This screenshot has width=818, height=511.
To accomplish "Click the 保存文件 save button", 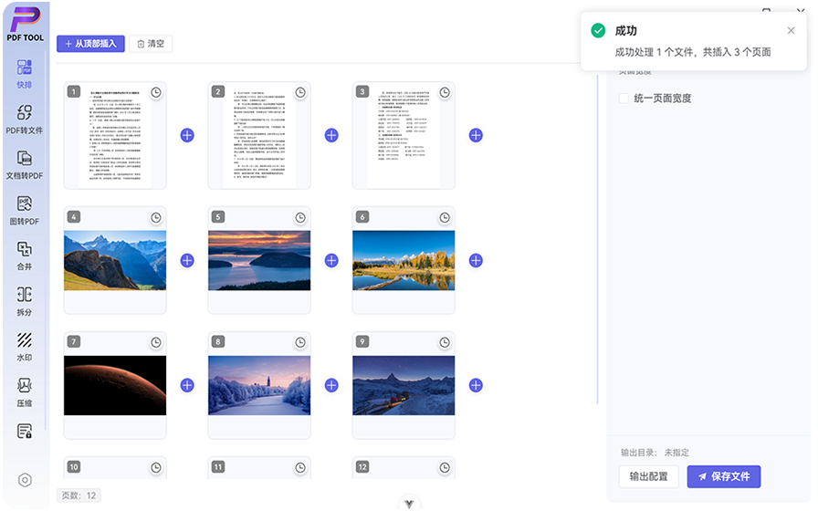I will pyautogui.click(x=723, y=476).
